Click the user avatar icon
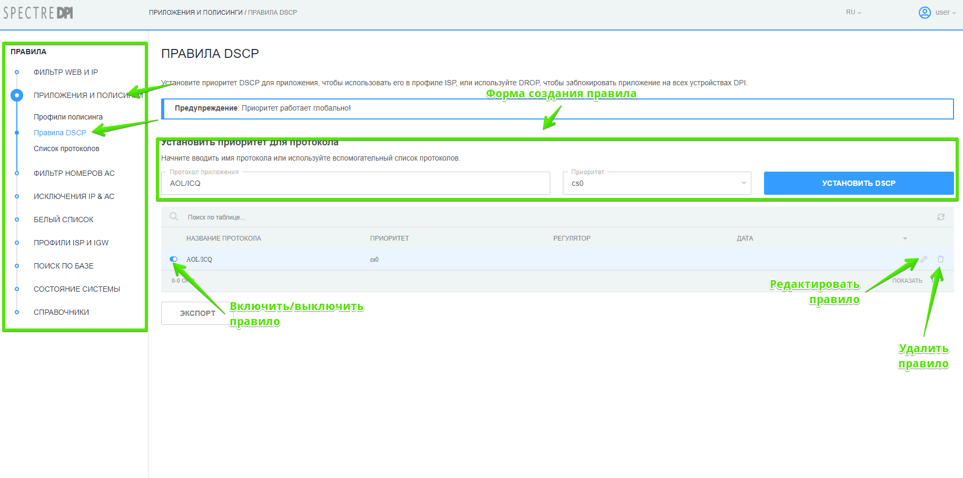Image resolution: width=963 pixels, height=478 pixels. [x=925, y=13]
